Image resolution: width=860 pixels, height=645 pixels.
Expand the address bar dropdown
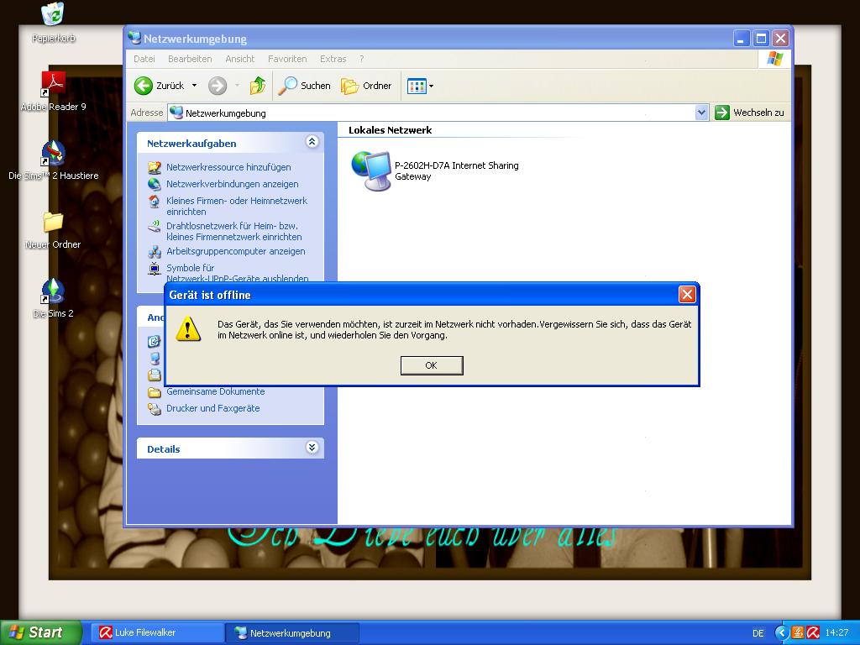click(701, 113)
